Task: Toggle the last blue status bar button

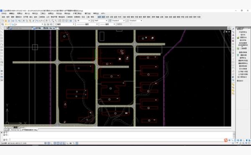Action: (77, 143)
